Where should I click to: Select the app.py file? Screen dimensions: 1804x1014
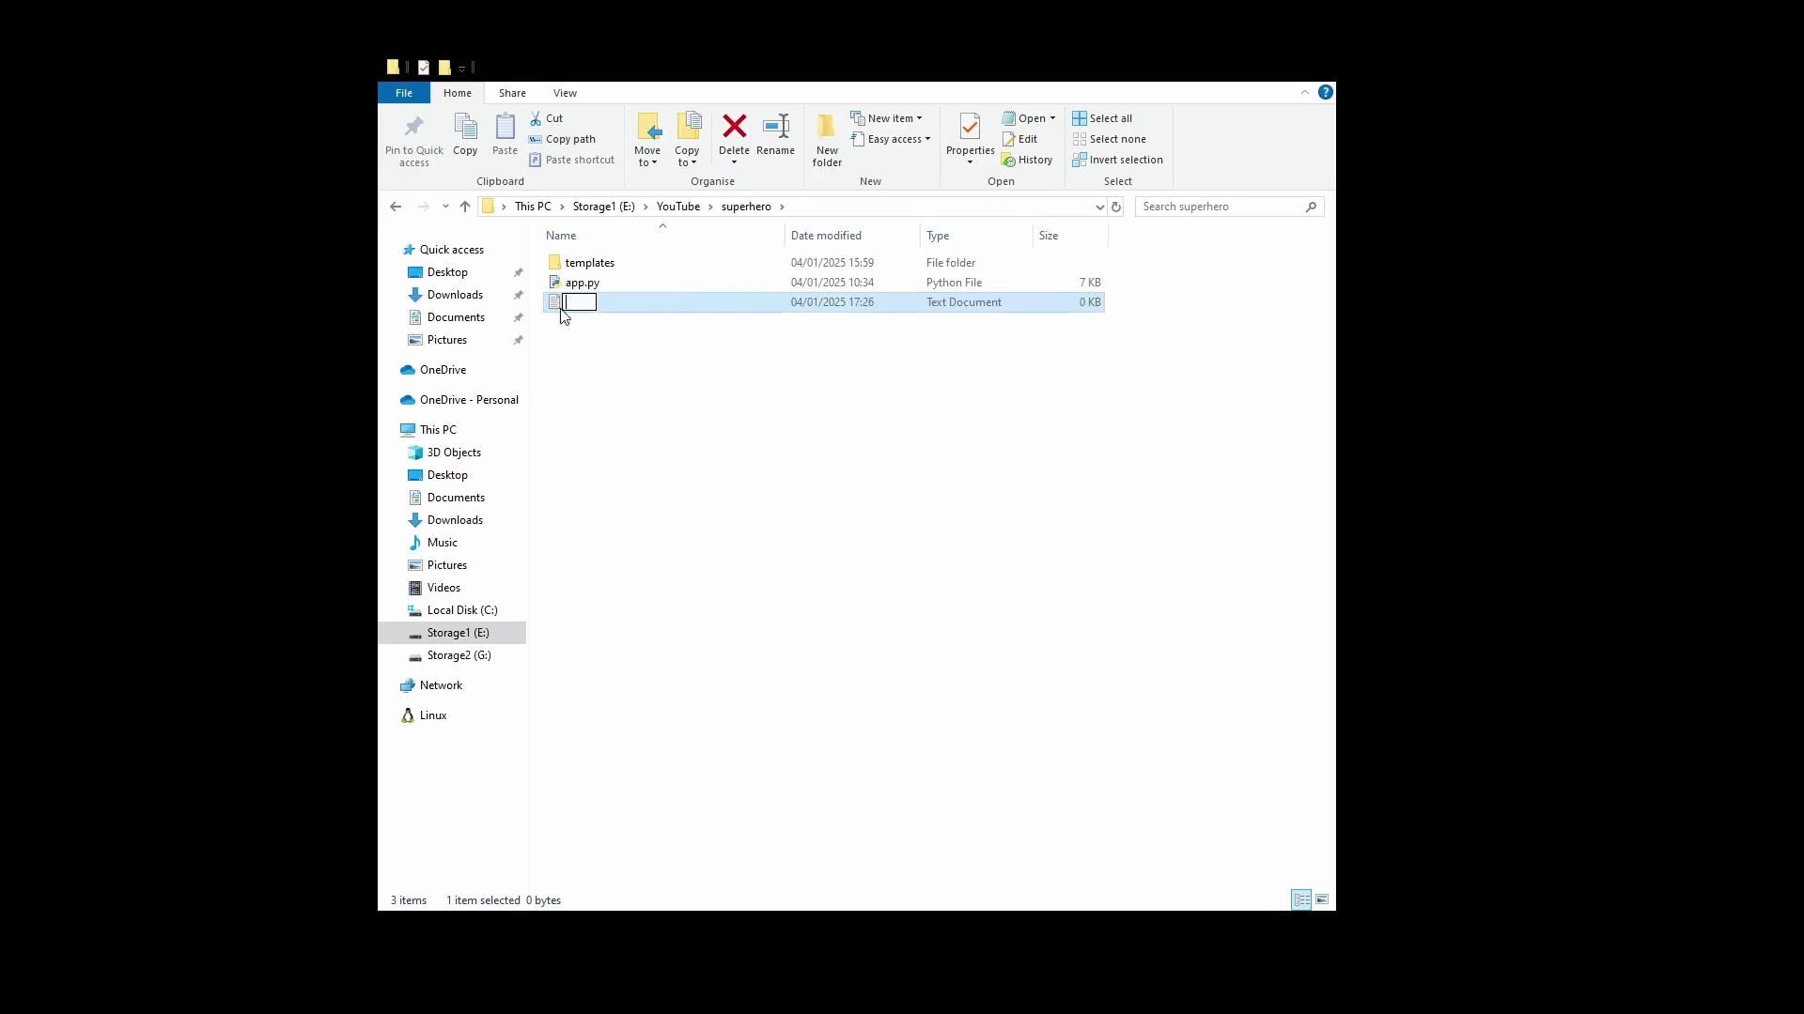583,283
